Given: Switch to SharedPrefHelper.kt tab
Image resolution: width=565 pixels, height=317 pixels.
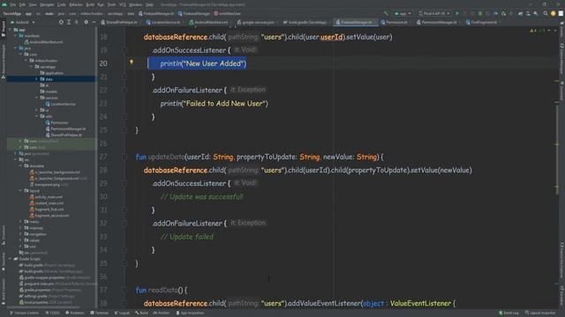Looking at the screenshot, I should [x=121, y=22].
